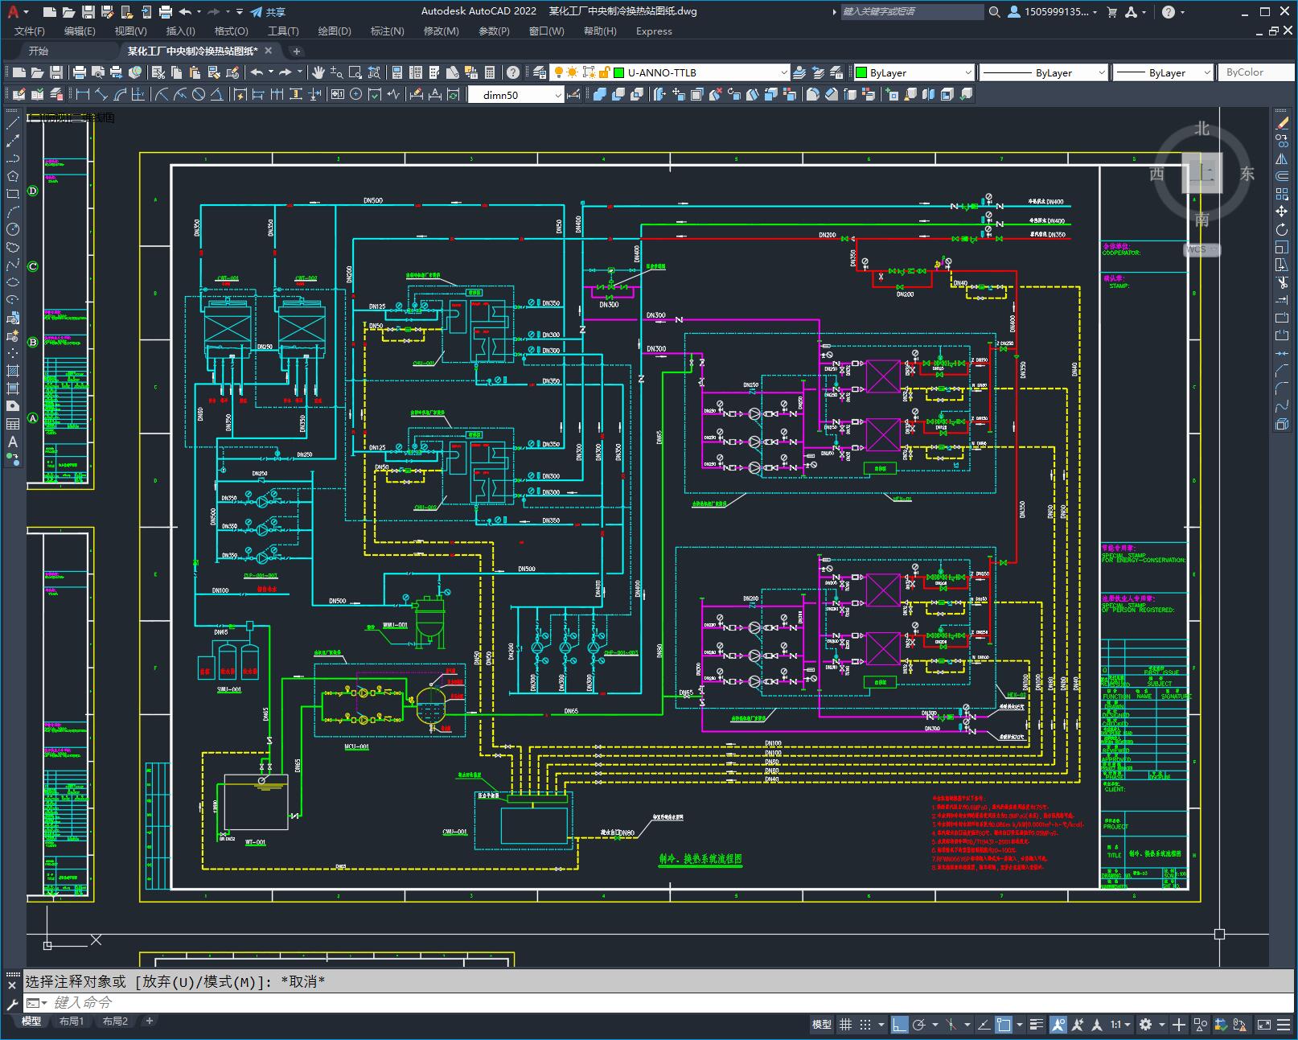Switch to the 布局1 layout tab
This screenshot has height=1040, width=1298.
72,1022
